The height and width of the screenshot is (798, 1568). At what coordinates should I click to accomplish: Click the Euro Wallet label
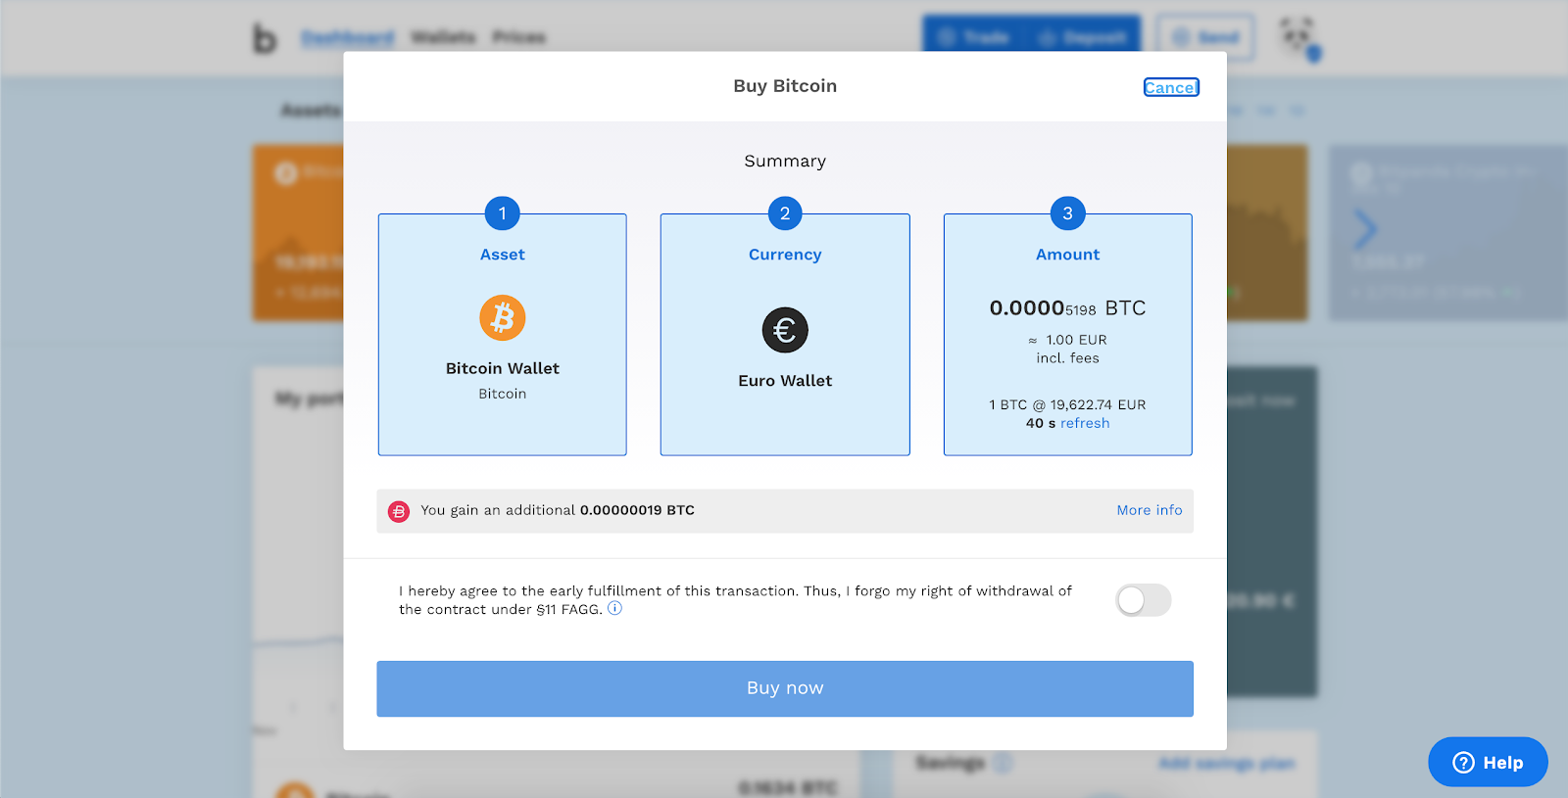pyautogui.click(x=785, y=381)
